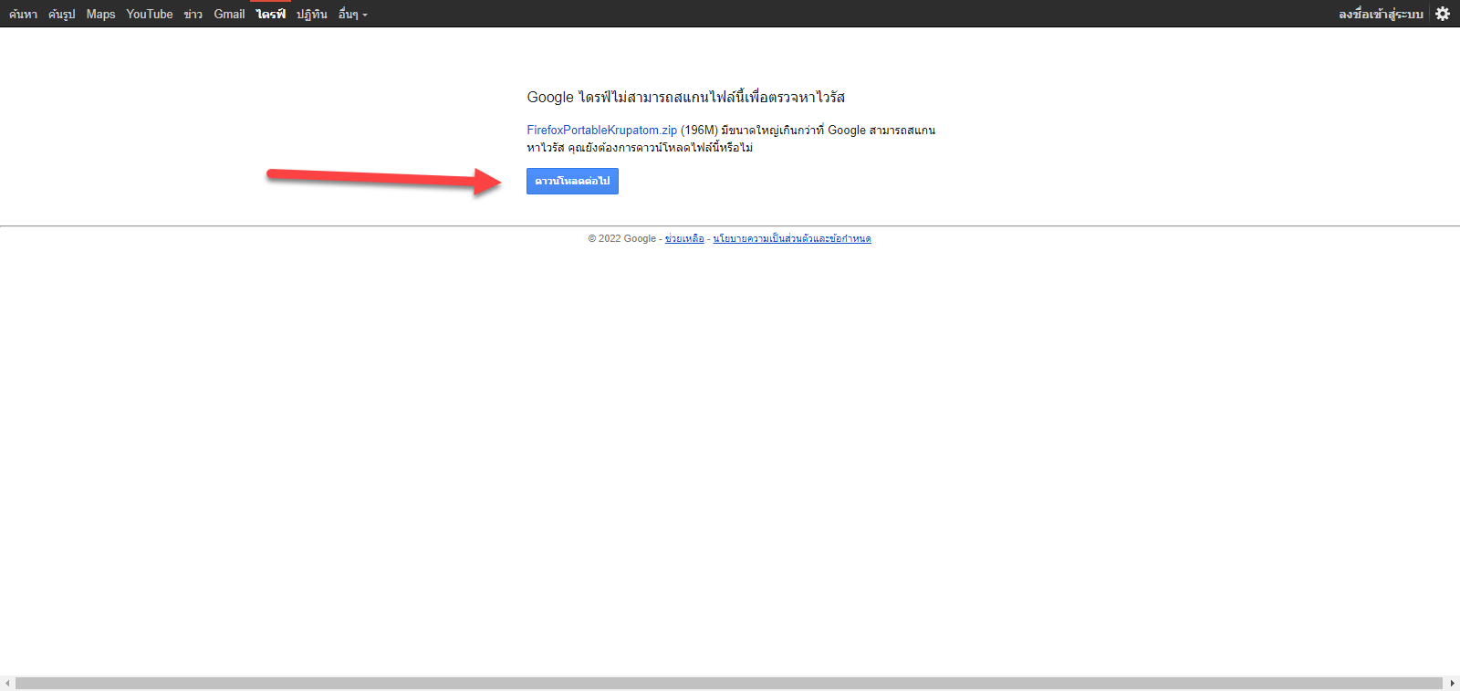This screenshot has height=691, width=1460.
Task: Click the ค้นหา (Search) menu item
Action: click(23, 15)
